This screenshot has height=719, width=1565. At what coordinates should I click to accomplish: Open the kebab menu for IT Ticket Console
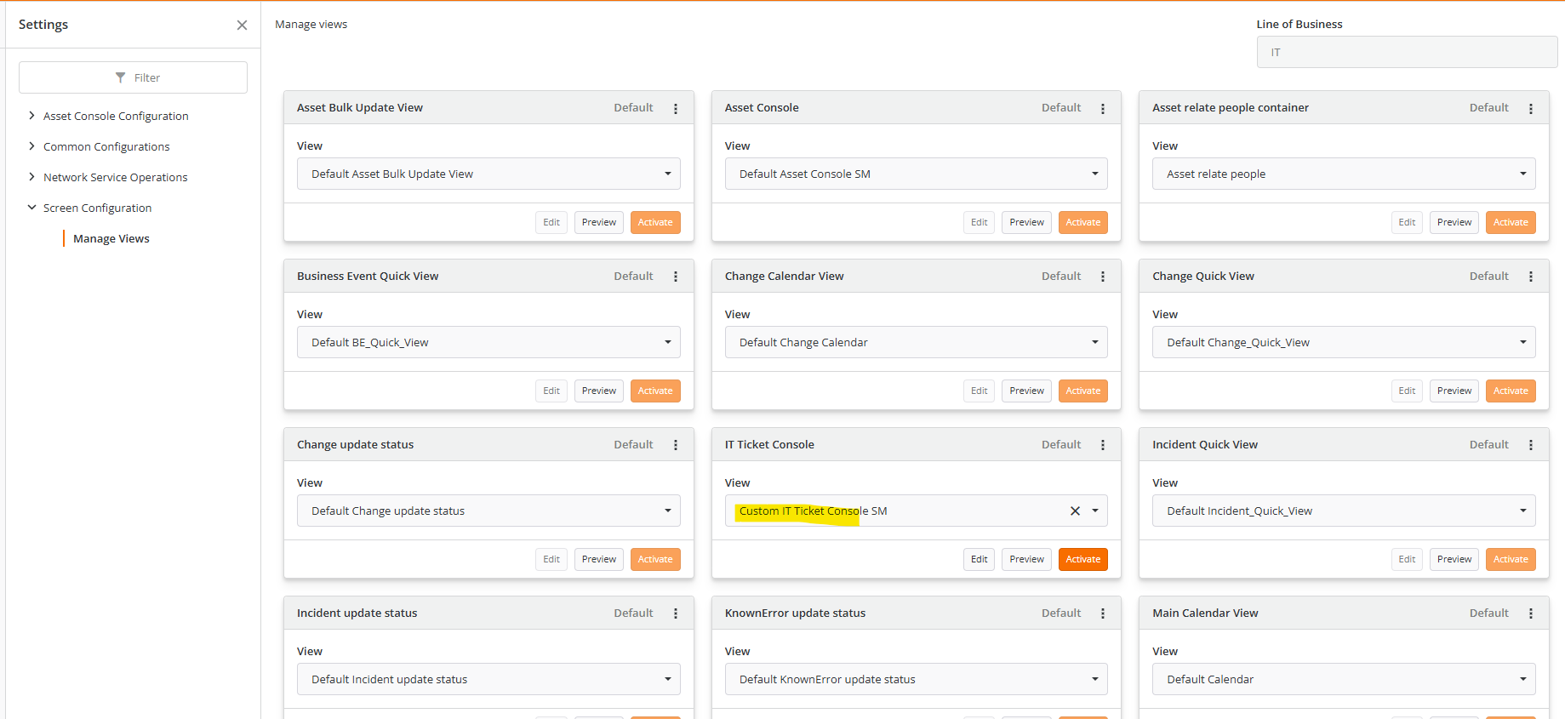pyautogui.click(x=1103, y=445)
